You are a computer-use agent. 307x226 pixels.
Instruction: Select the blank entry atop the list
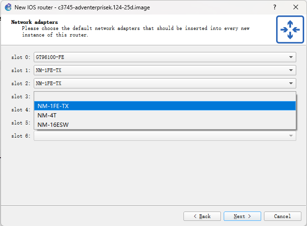tap(165, 97)
